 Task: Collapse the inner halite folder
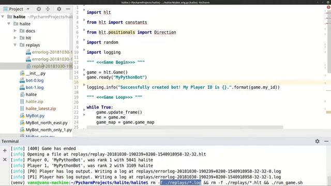(9, 24)
